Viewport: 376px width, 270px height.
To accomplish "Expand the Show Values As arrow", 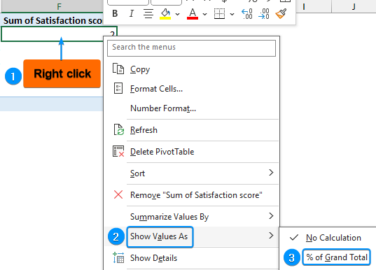I will tap(271, 236).
